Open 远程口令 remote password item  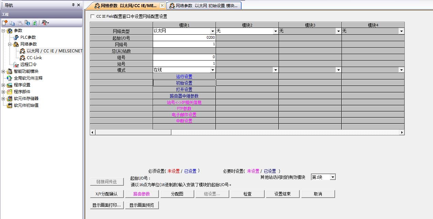coord(28,65)
